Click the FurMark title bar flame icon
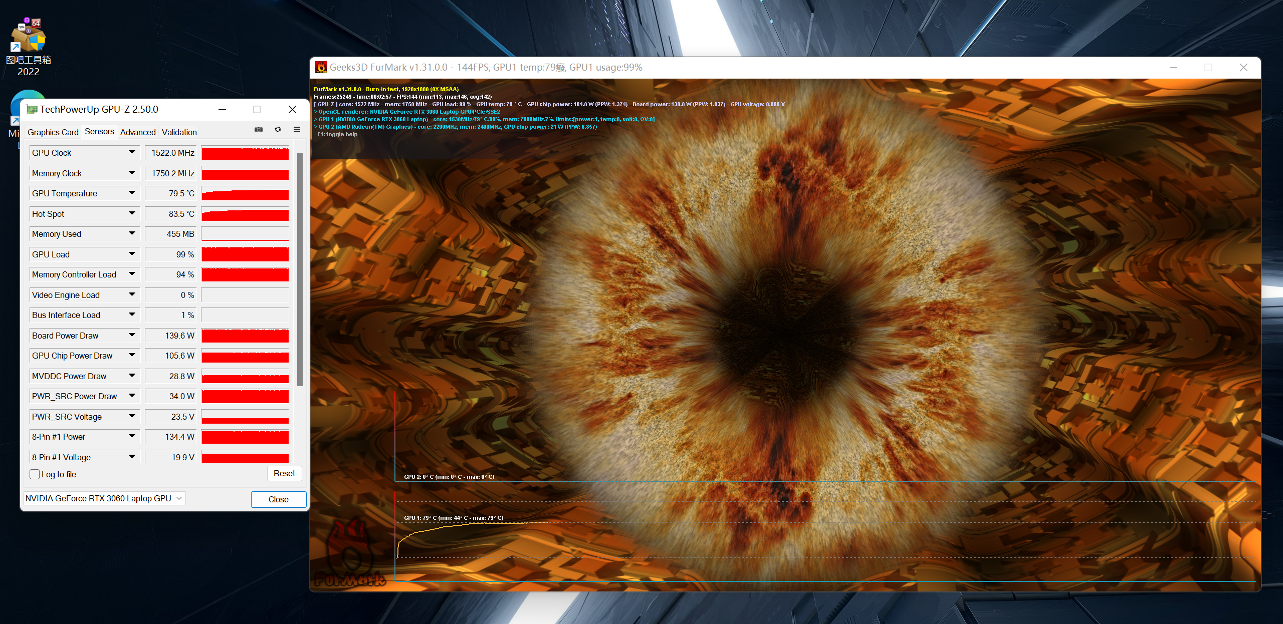Viewport: 1283px width, 624px height. pyautogui.click(x=321, y=67)
